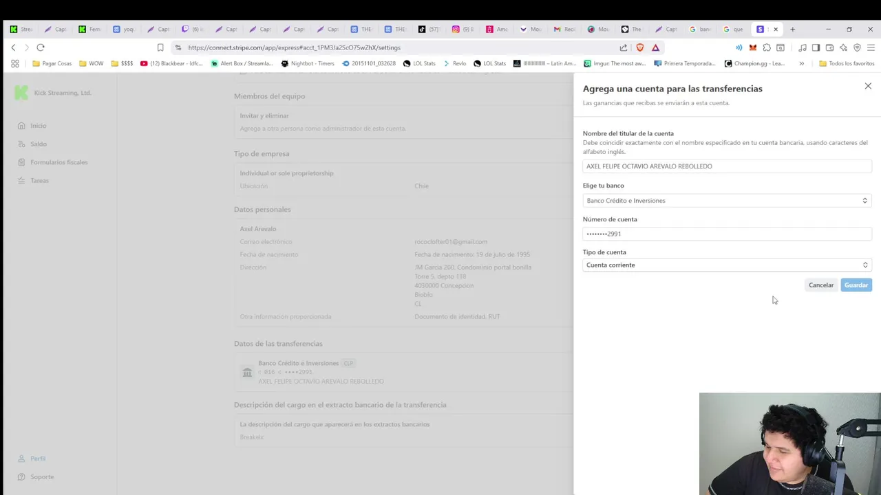Open Brave Rewards triangle icon
Screen dimensions: 881x495
655,47
